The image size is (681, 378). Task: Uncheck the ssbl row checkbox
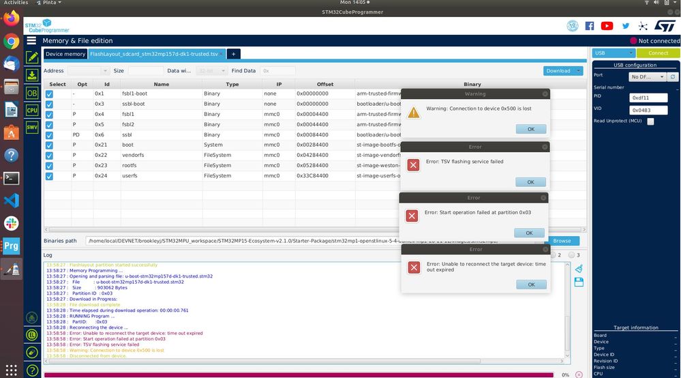pos(49,135)
